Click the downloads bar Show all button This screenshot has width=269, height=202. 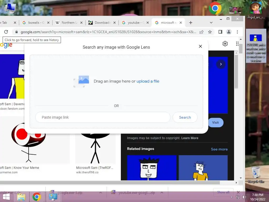tap(223, 192)
